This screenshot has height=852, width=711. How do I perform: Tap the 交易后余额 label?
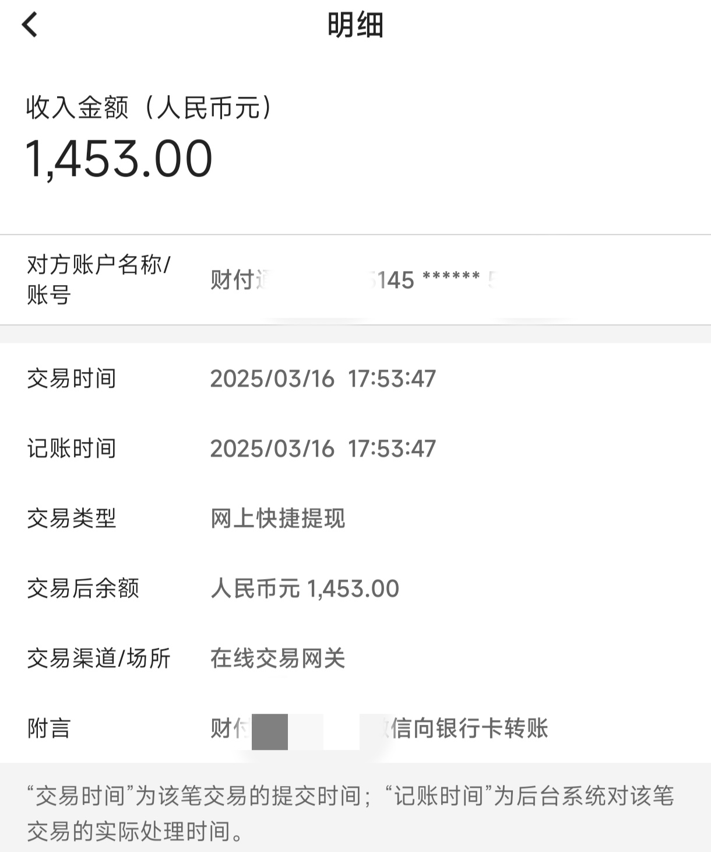[x=83, y=588]
